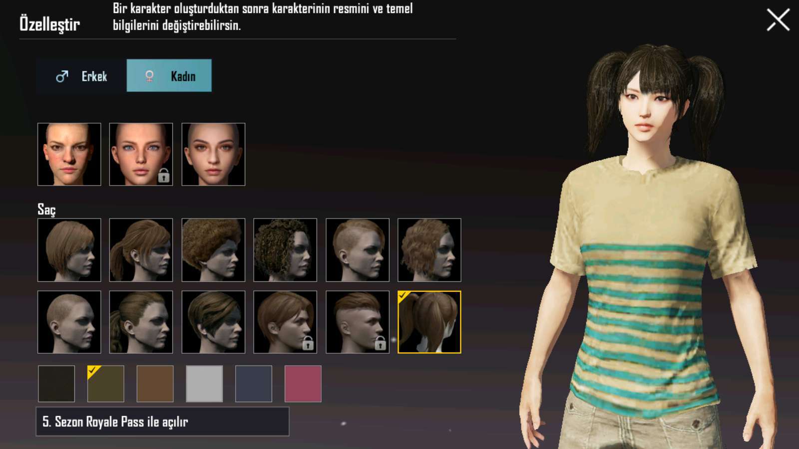Select the Kadın gender tab
Image resolution: width=799 pixels, height=449 pixels.
click(169, 76)
